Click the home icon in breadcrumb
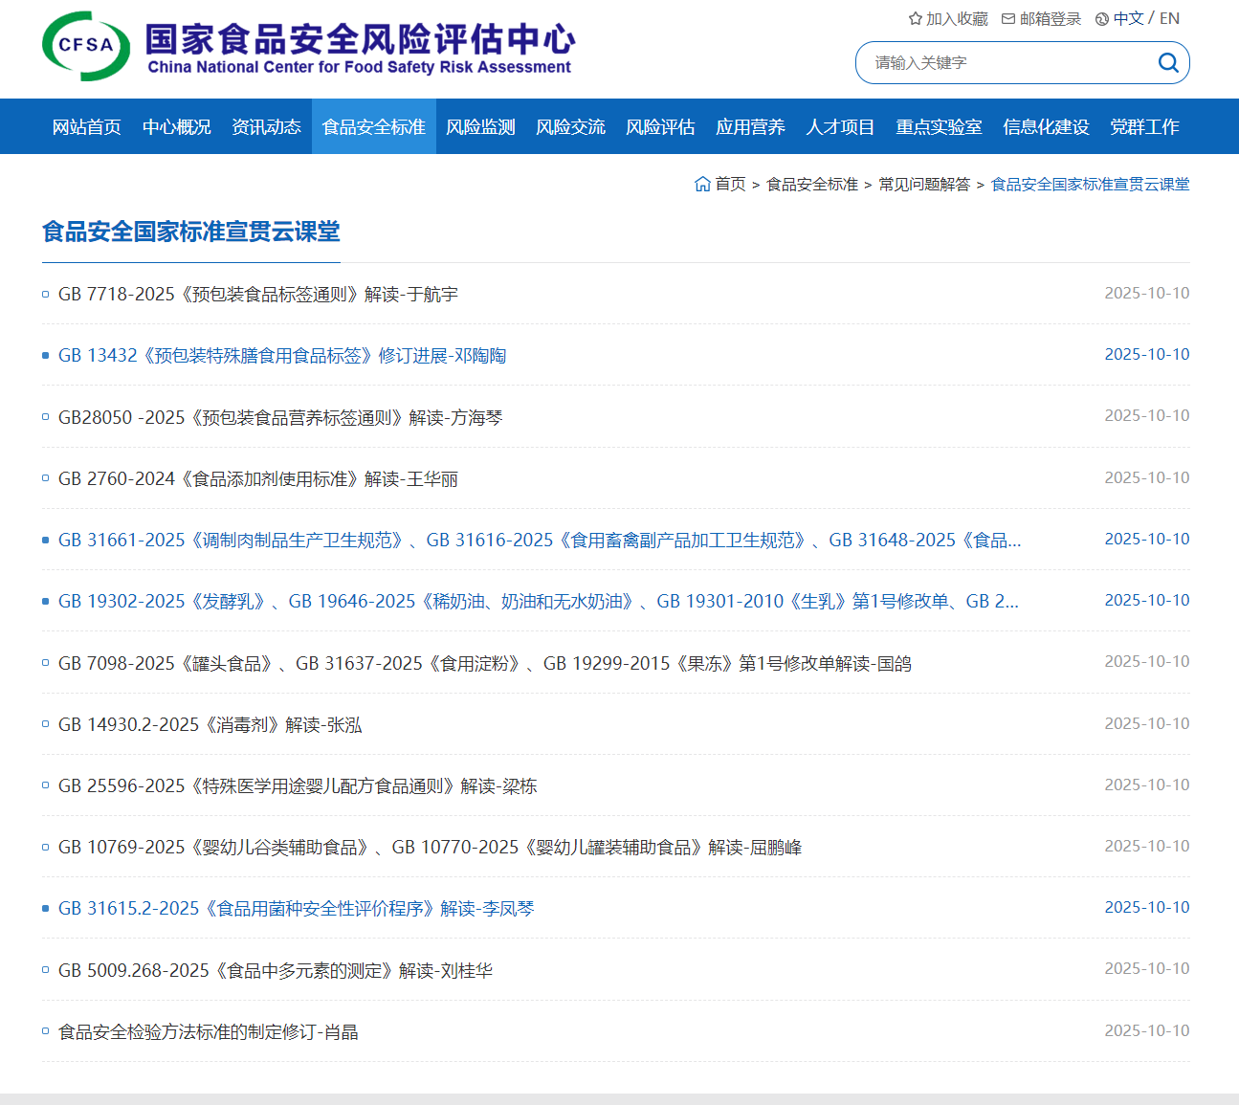The image size is (1239, 1105). [702, 184]
